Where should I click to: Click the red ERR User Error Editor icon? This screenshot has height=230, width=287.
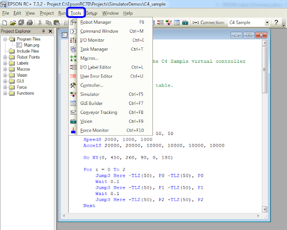(73, 76)
